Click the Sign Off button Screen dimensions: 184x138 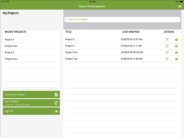pos(31,111)
